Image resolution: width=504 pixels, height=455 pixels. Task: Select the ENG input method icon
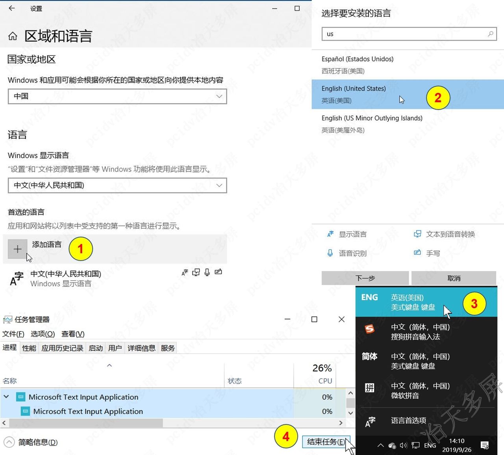click(369, 298)
